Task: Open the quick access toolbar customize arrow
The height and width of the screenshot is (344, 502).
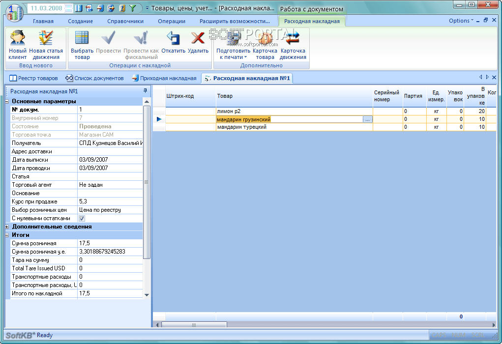Action: [x=148, y=8]
